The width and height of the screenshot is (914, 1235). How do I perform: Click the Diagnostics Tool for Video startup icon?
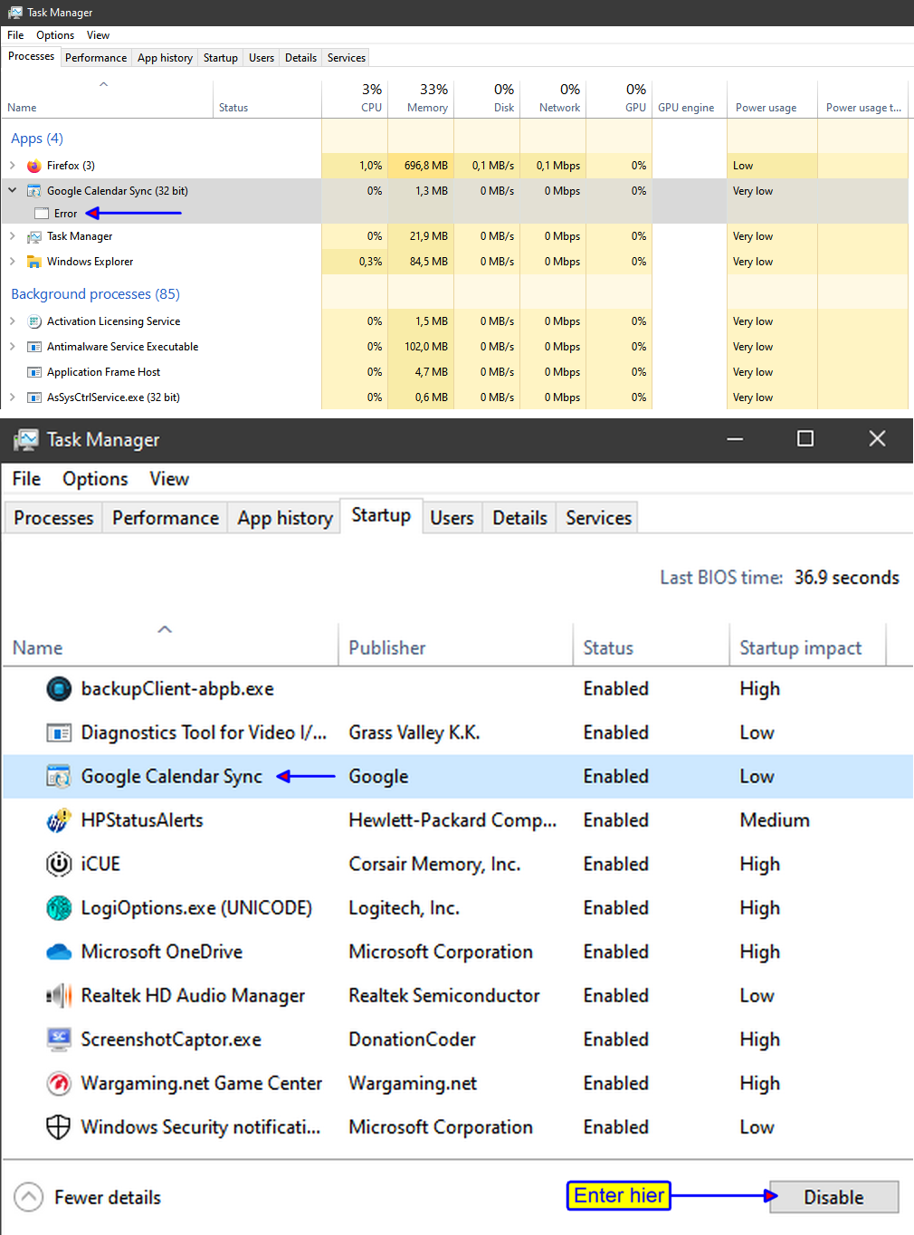pyautogui.click(x=59, y=732)
